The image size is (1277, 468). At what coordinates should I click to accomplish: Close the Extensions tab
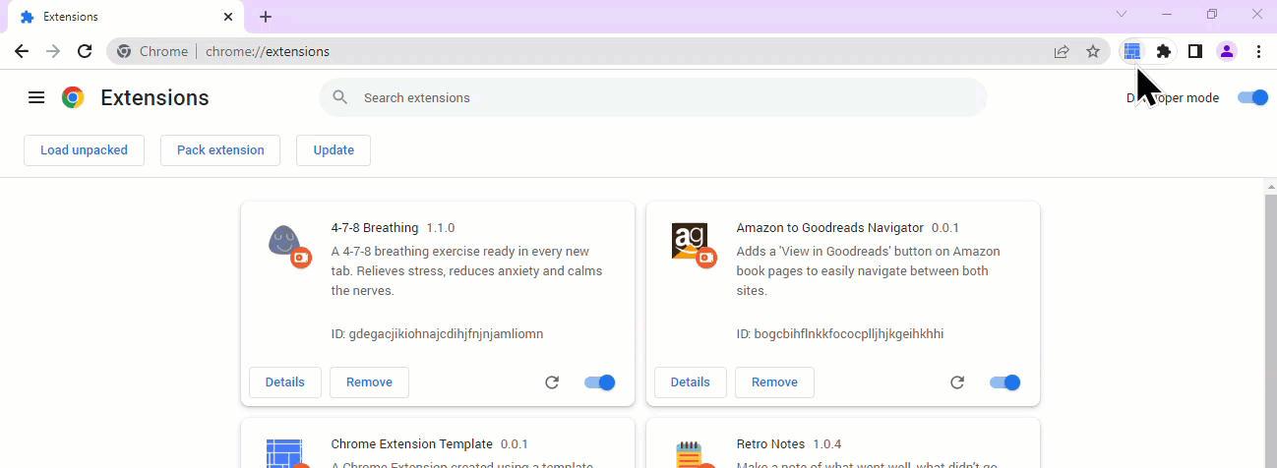point(228,18)
